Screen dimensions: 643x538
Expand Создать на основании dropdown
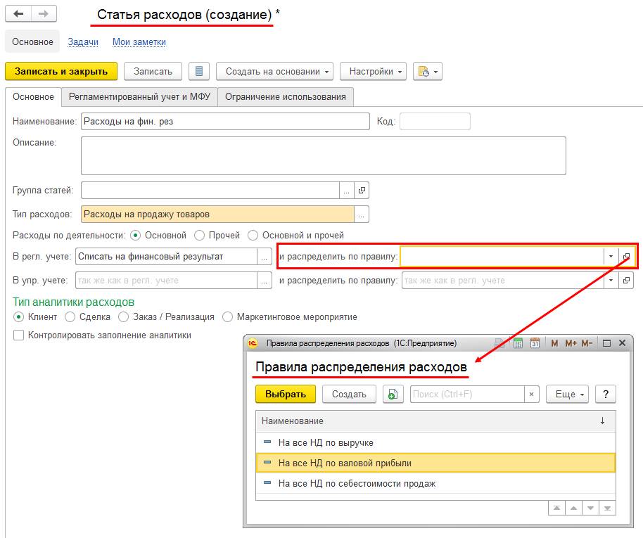(x=275, y=71)
